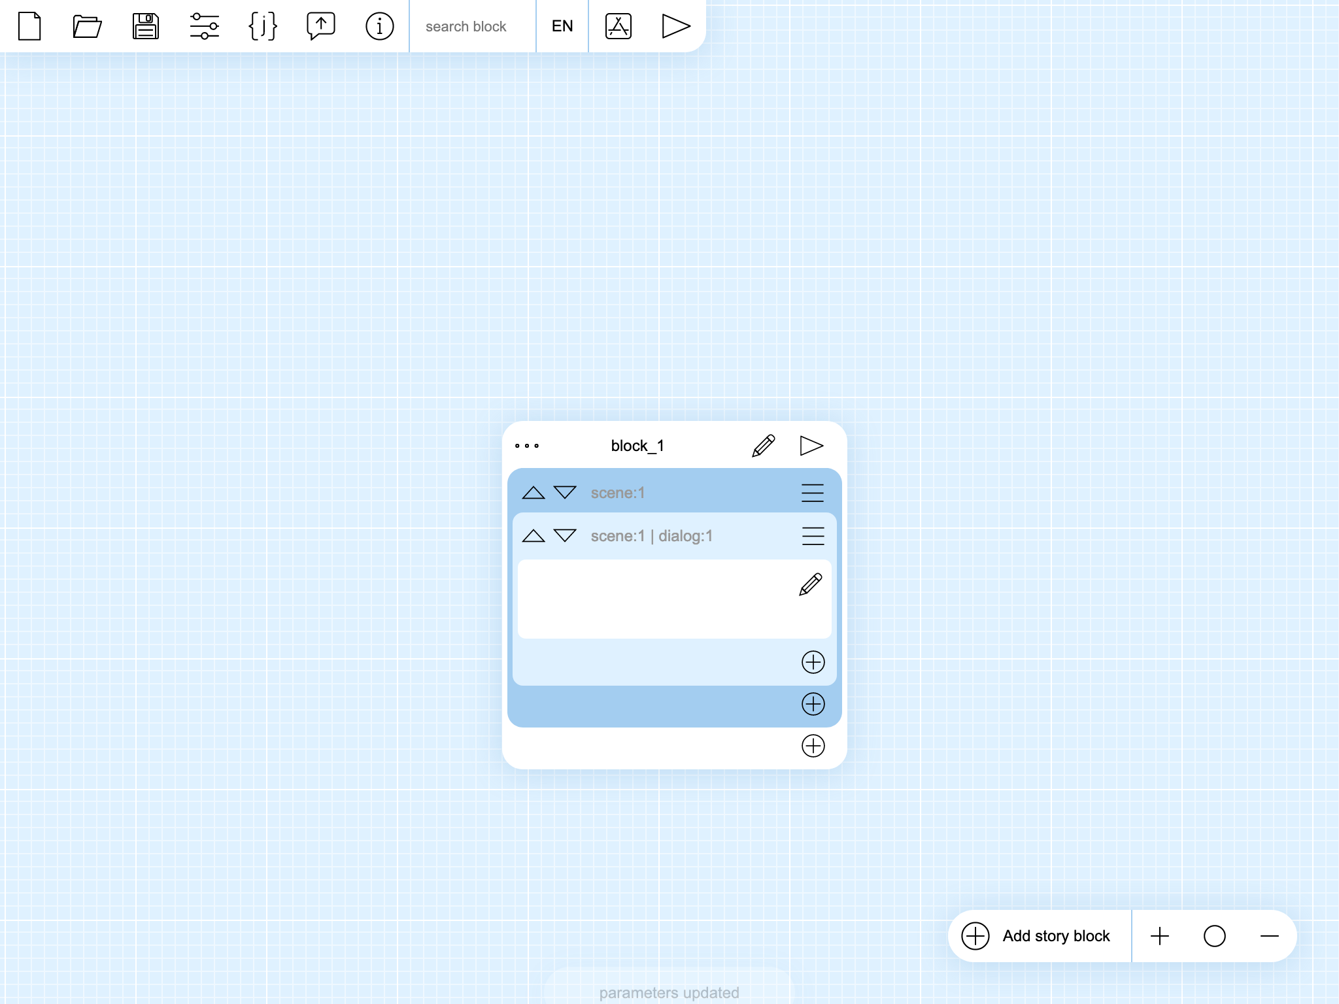The image size is (1339, 1004).
Task: Click the hamburger menu icon on scene:1 dialog:1
Action: pos(812,537)
